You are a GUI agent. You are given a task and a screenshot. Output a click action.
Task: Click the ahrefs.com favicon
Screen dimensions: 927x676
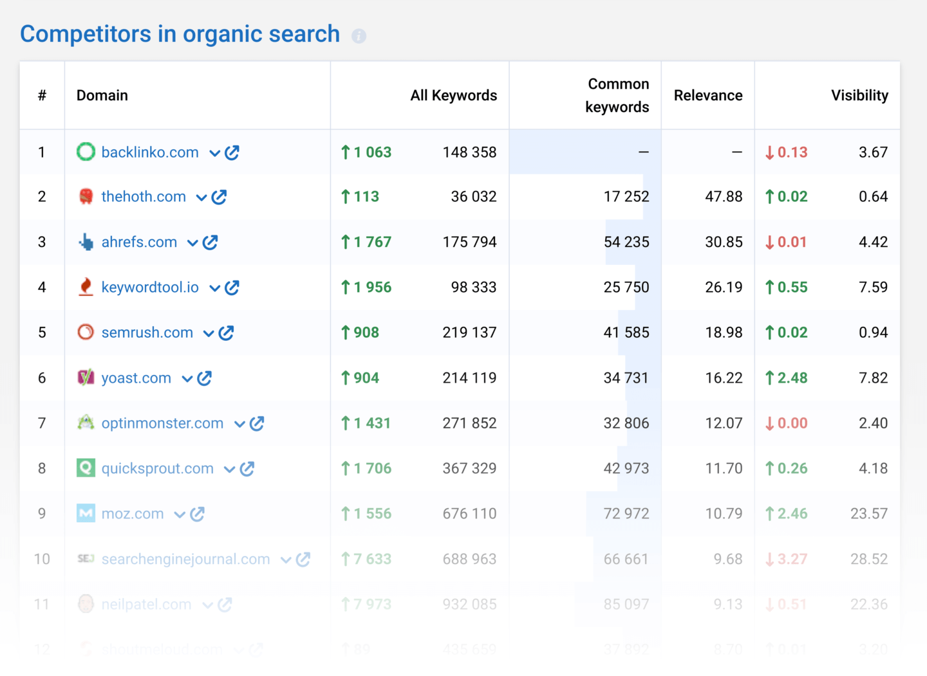click(86, 242)
